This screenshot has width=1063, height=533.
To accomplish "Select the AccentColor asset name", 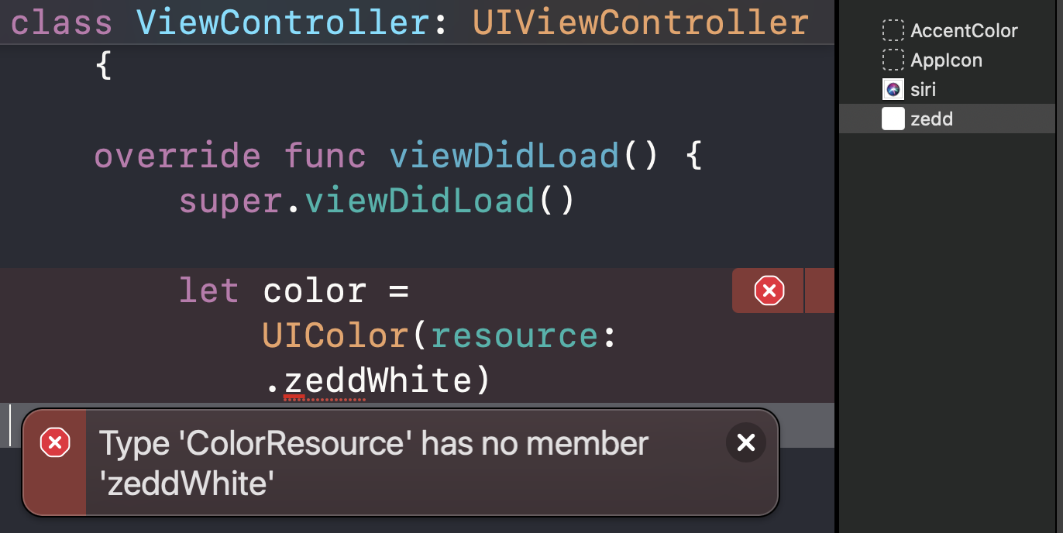I will (964, 31).
